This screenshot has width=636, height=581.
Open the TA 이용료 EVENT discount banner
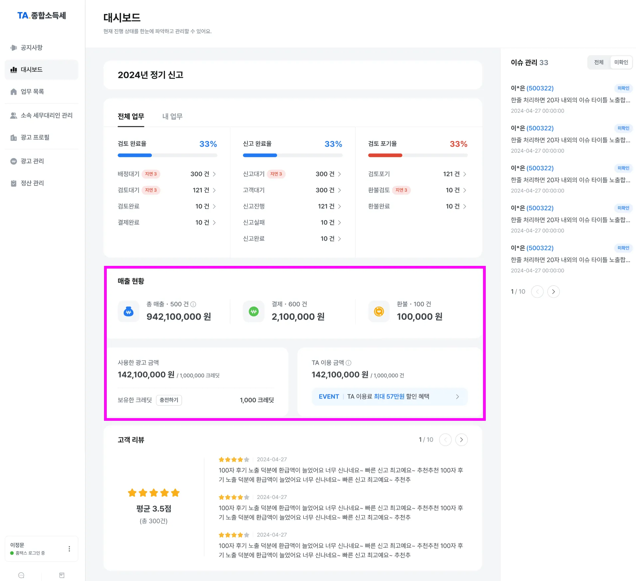pyautogui.click(x=390, y=397)
